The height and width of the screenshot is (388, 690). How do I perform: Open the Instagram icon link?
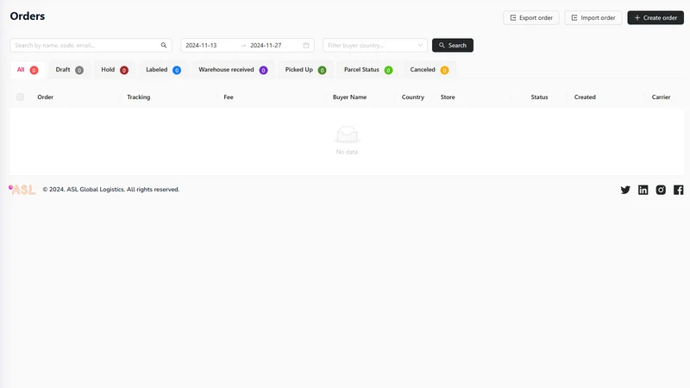point(661,190)
